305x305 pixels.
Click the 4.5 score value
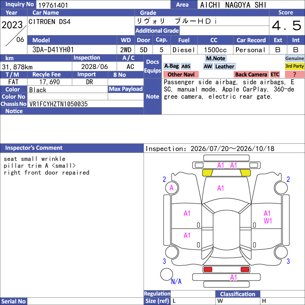[x=287, y=26]
